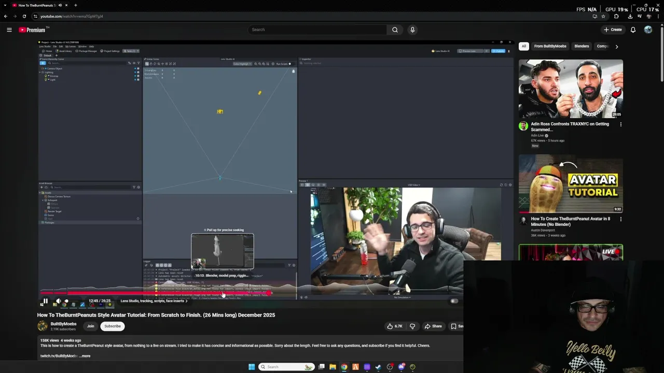Select the Blenders filter chip
The image size is (664, 373).
(x=582, y=46)
